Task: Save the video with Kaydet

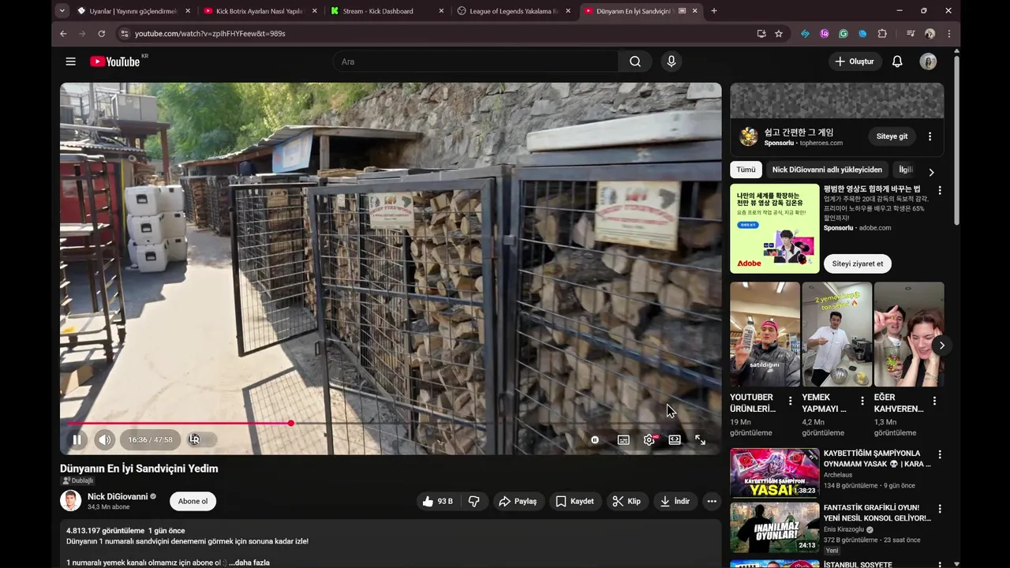Action: (574, 501)
